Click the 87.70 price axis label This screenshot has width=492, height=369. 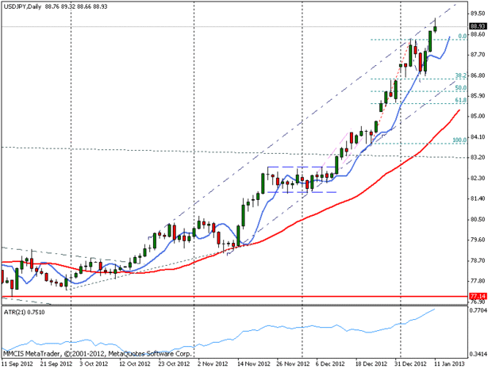(478, 55)
